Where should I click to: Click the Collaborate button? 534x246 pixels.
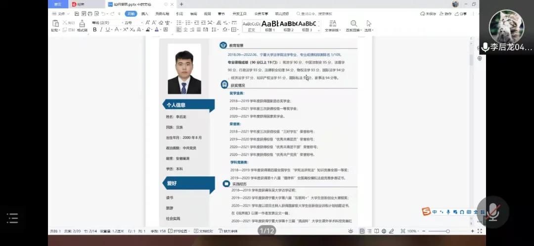[445, 14]
